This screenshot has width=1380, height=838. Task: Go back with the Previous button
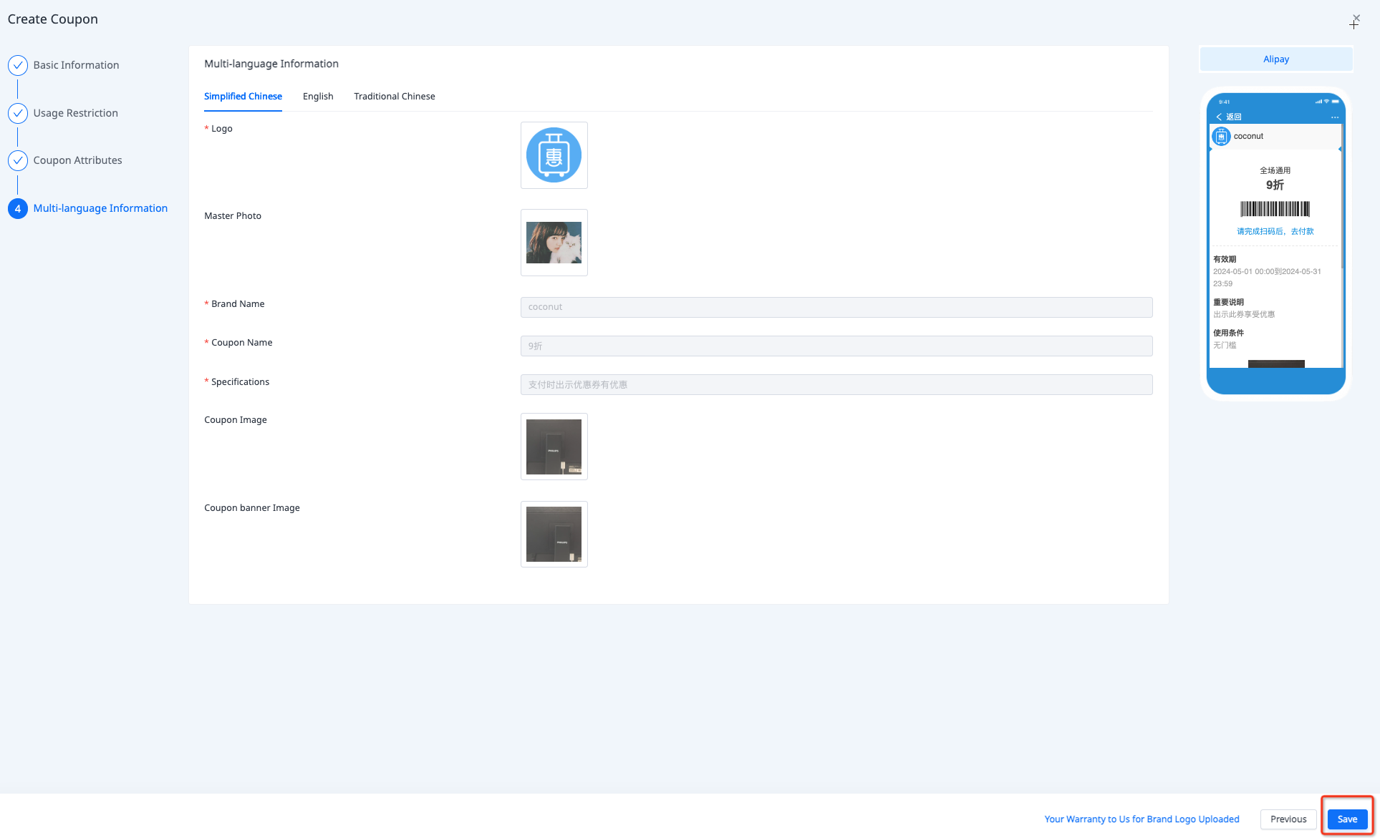(x=1288, y=819)
